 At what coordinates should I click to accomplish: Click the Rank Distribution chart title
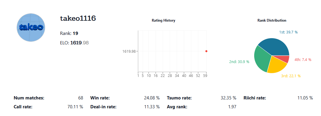pos(272,20)
